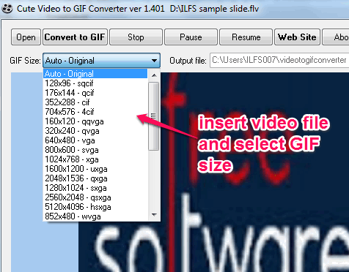Click the Output file path field

[279, 60]
